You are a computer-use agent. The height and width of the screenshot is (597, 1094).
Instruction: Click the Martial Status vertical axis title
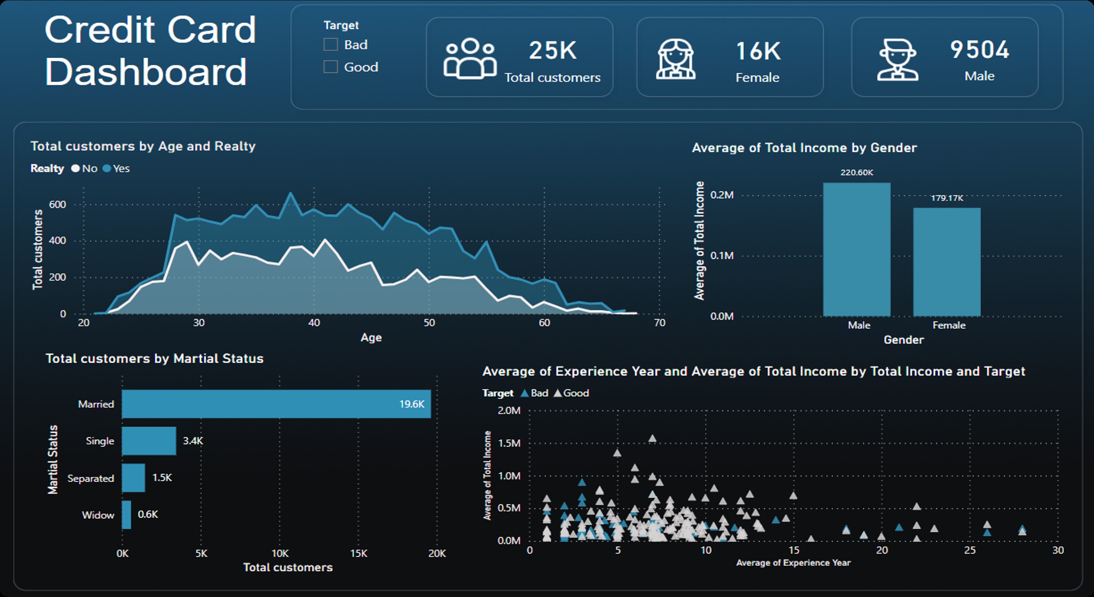point(52,460)
